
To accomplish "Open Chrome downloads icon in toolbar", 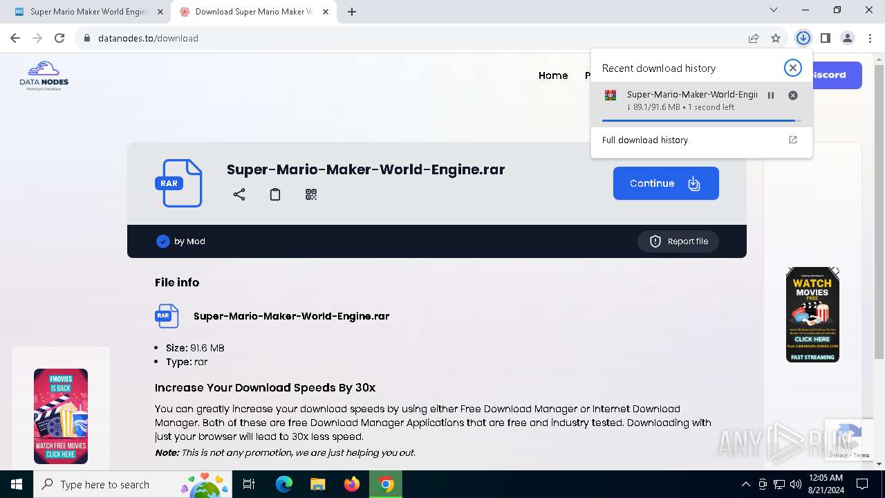I will [803, 38].
